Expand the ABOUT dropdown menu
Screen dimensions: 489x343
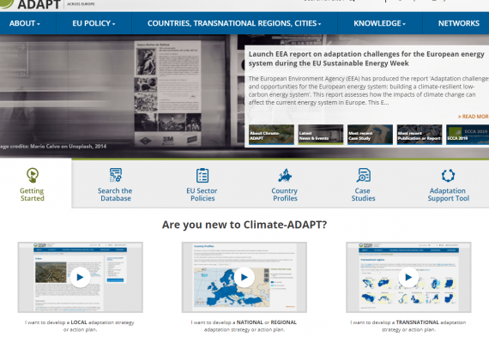[x=25, y=23]
